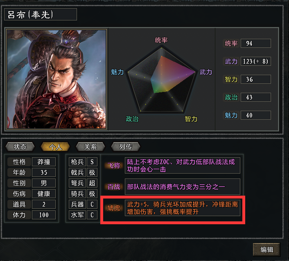Click the 骑兵 aptitude grade 极
The image size is (289, 261).
tap(92, 194)
